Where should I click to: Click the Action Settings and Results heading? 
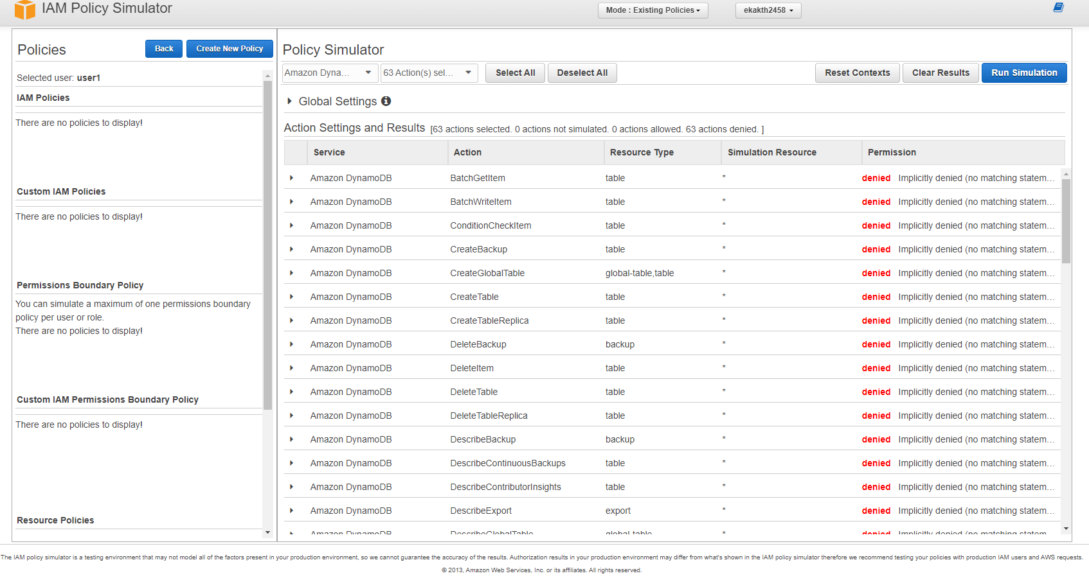point(354,128)
